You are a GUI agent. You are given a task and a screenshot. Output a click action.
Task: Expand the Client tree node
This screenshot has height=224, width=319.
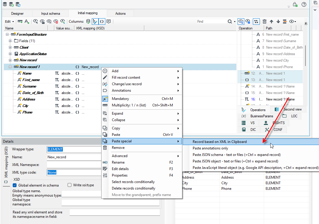10,47
